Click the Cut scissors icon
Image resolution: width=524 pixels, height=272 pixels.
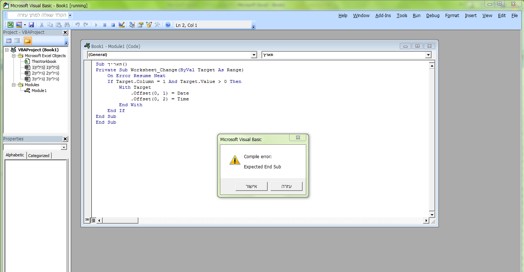[42, 25]
